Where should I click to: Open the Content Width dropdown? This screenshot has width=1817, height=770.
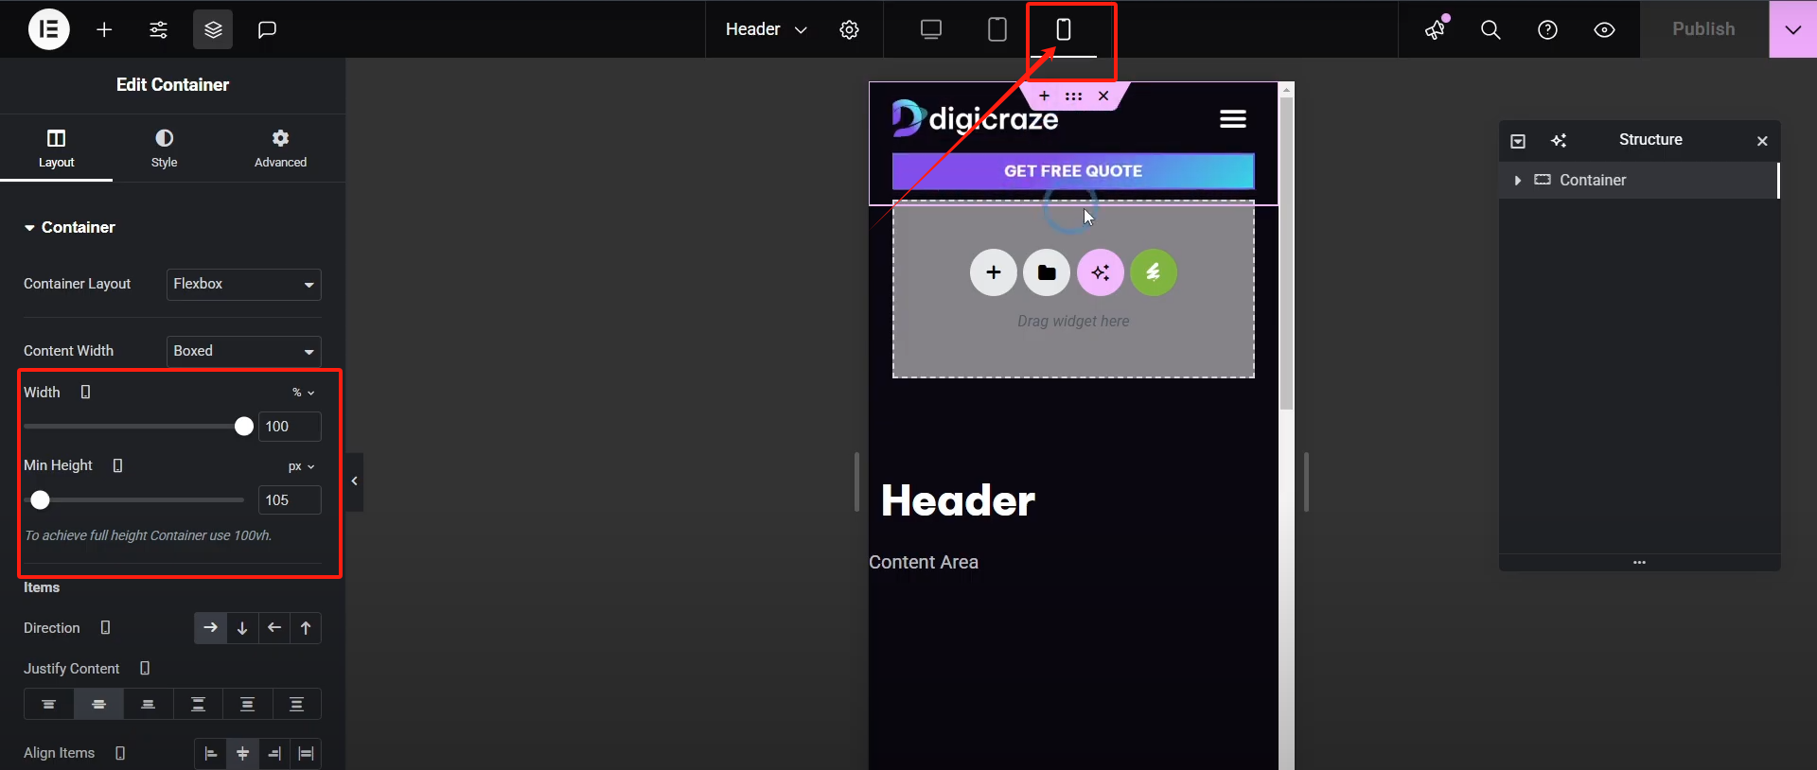click(x=243, y=351)
